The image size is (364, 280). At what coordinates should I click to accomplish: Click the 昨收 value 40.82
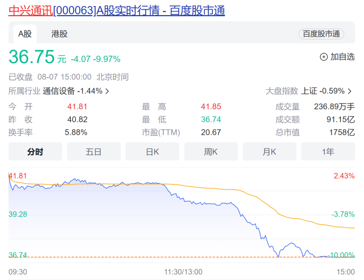tap(77, 119)
